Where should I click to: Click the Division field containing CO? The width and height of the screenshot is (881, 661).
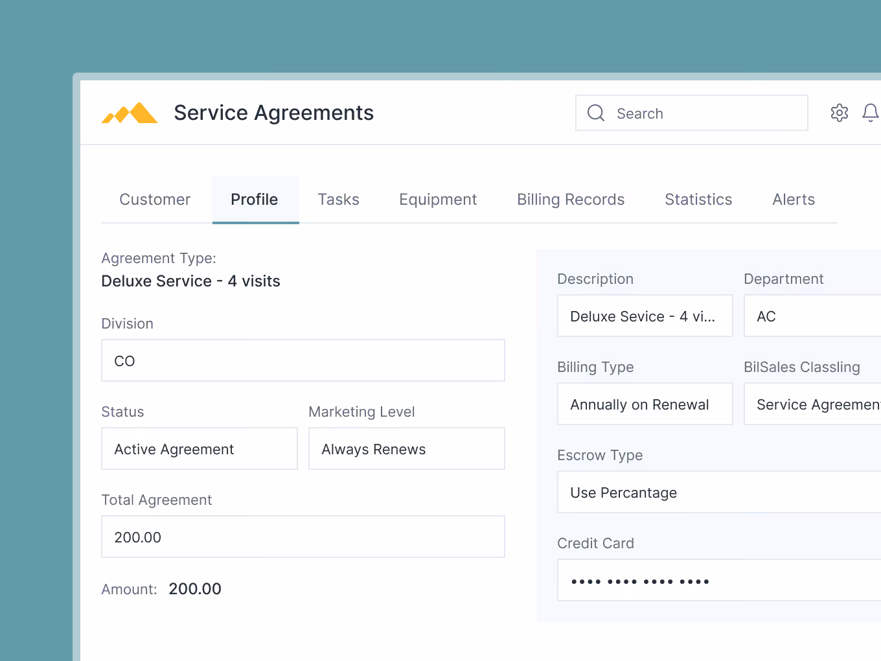[303, 360]
